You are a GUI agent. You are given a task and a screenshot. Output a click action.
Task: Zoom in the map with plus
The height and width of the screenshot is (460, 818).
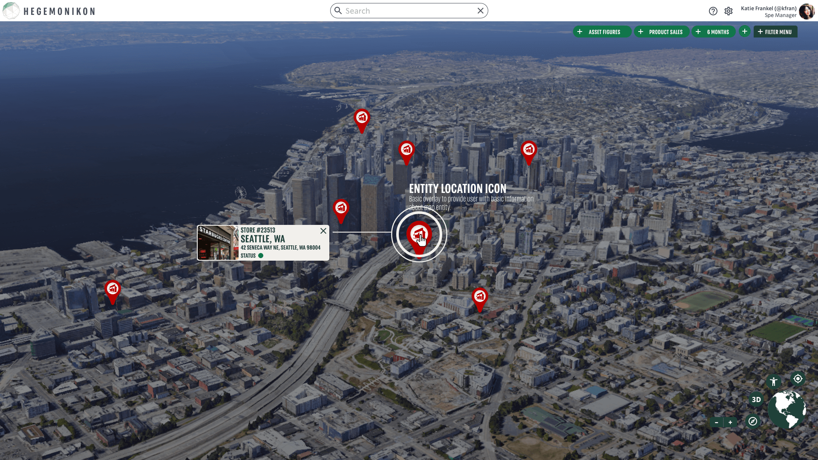pyautogui.click(x=730, y=423)
